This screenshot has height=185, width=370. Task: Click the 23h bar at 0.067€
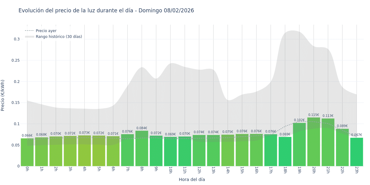coord(356,152)
